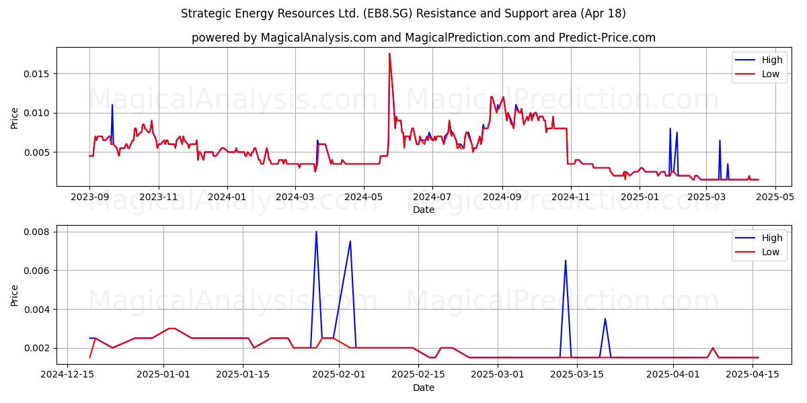Click the lower chart 'Price' axis label
Screen dimensions: 807x403
point(15,294)
